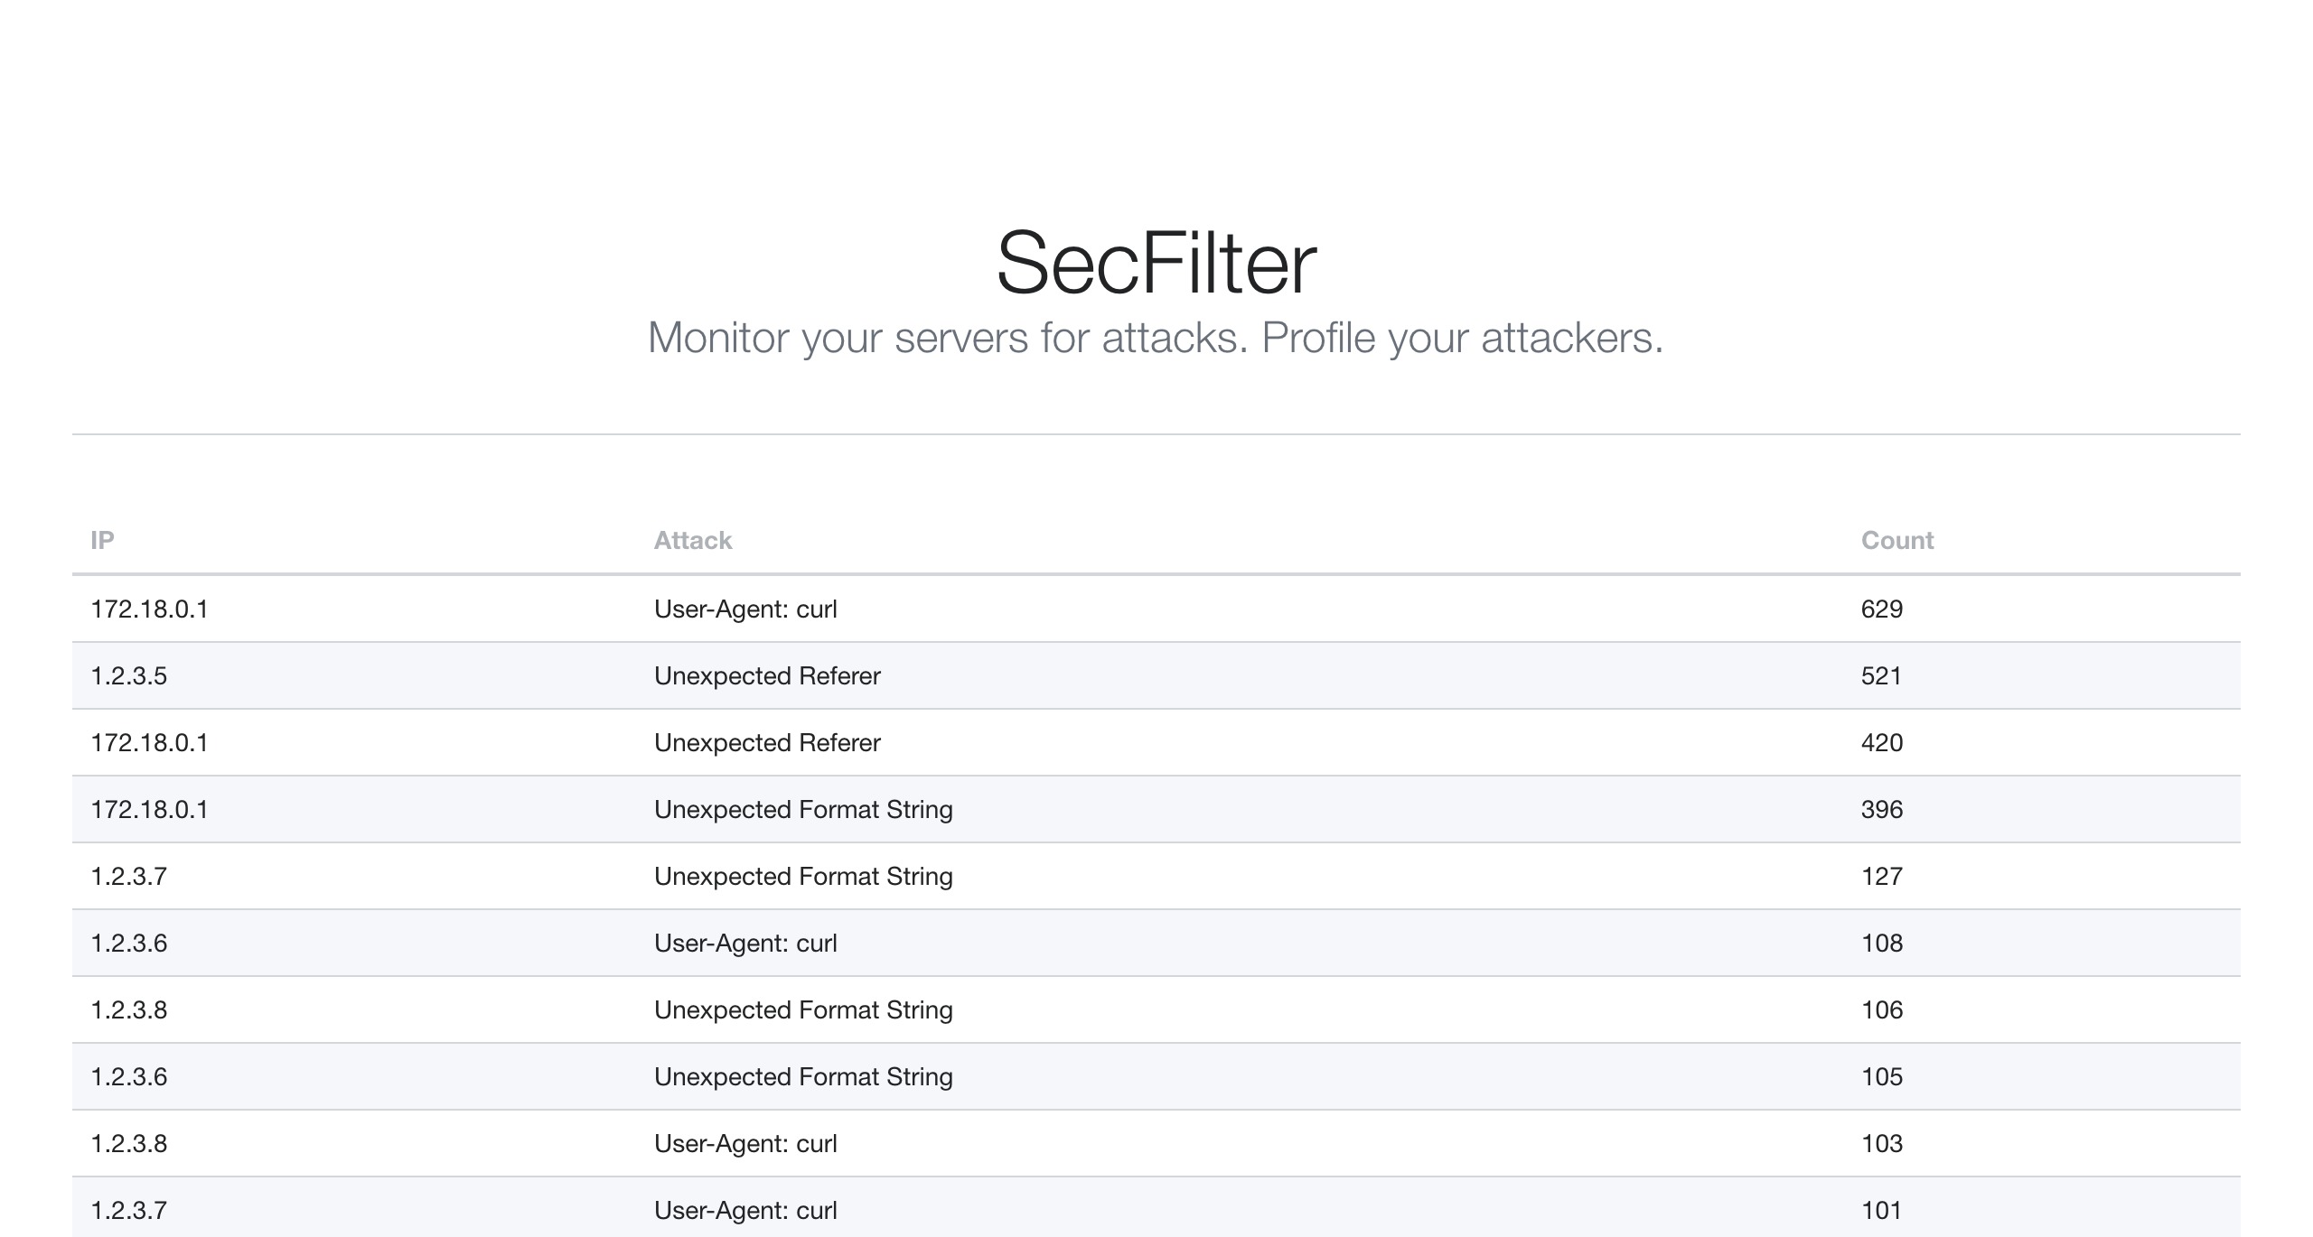The height and width of the screenshot is (1237, 2313).
Task: Click User-Agent: curl in the 108 row
Action: coord(745,944)
